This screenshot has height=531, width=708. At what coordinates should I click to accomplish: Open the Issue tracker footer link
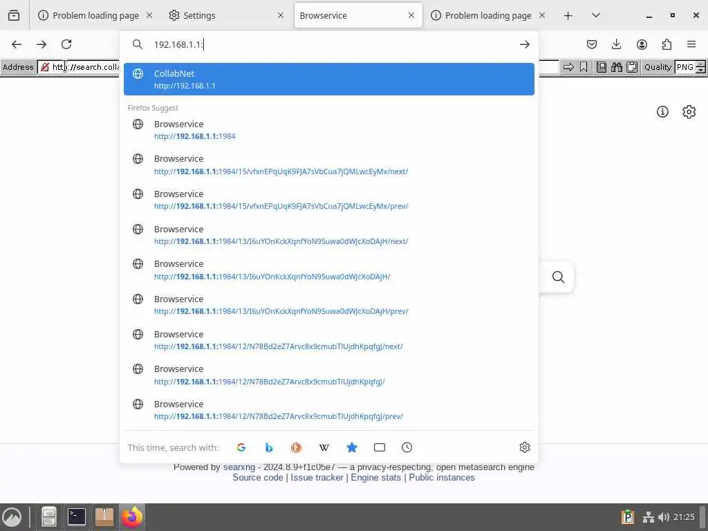[x=317, y=477]
